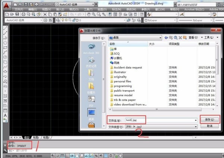
Task: Click the 保存 save button
Action: click(x=209, y=120)
